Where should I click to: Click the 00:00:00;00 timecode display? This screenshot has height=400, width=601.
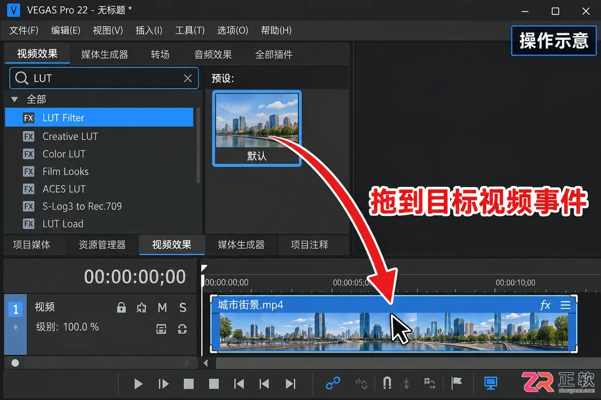(135, 276)
